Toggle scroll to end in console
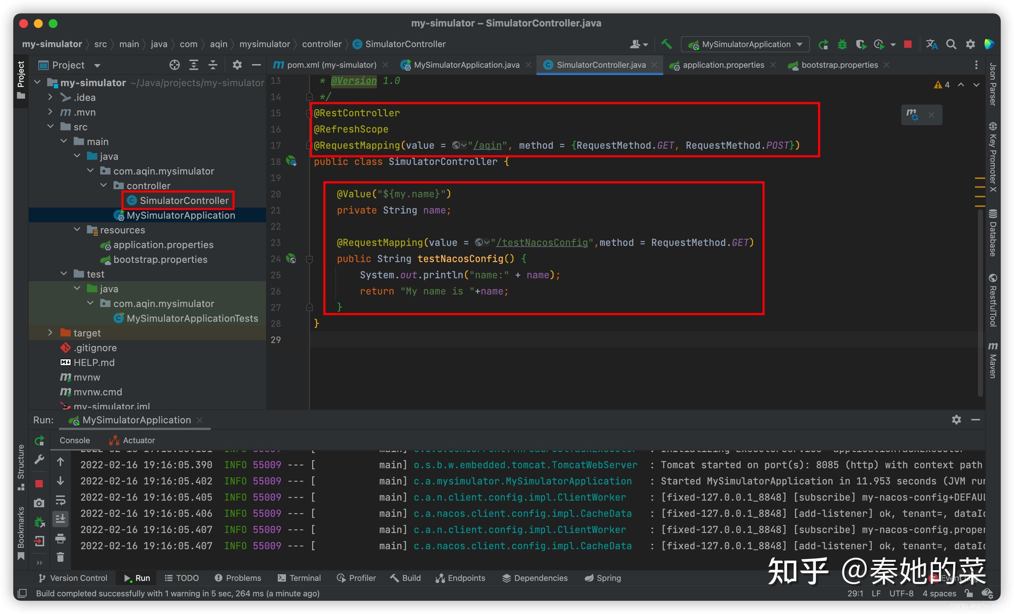1014x614 pixels. [60, 519]
